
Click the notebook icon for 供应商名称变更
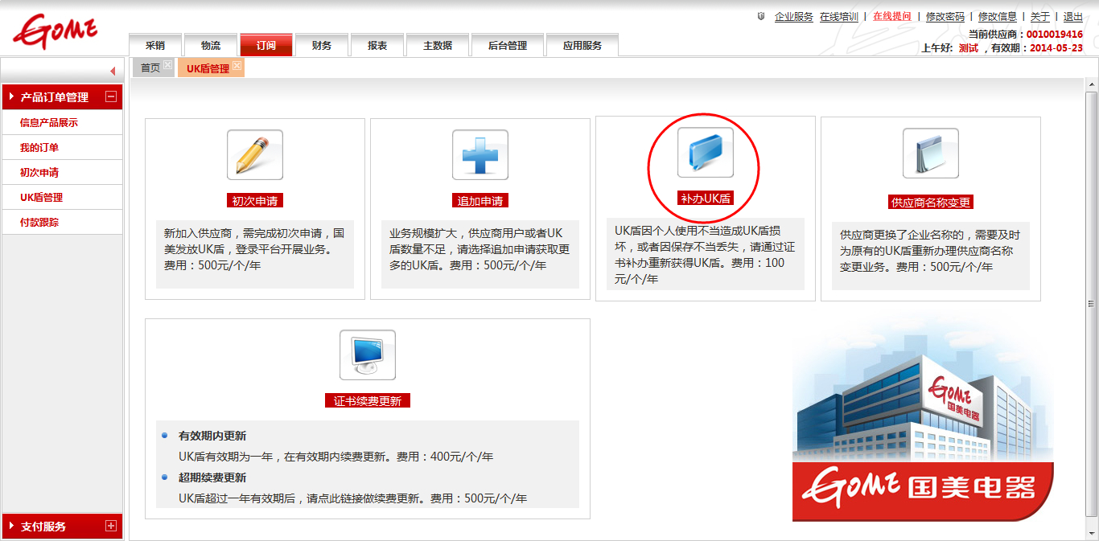930,153
